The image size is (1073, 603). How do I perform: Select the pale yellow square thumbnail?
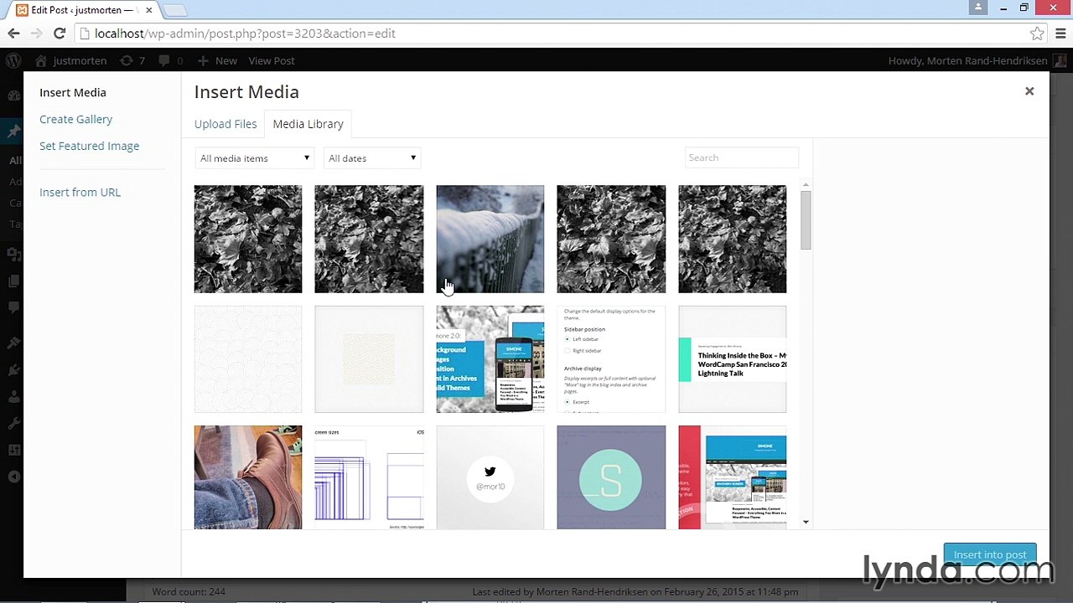[369, 359]
